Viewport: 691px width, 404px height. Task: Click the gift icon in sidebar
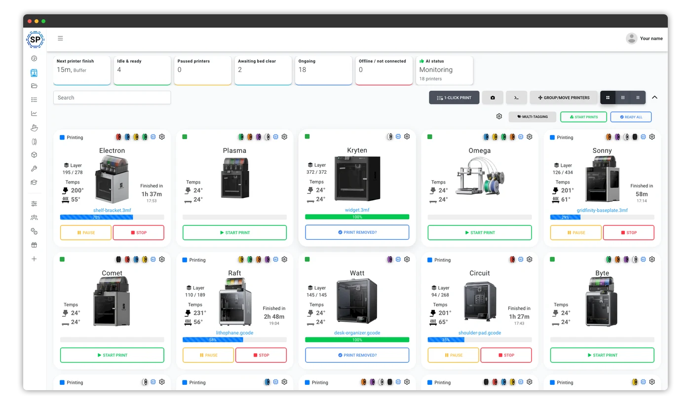click(34, 245)
